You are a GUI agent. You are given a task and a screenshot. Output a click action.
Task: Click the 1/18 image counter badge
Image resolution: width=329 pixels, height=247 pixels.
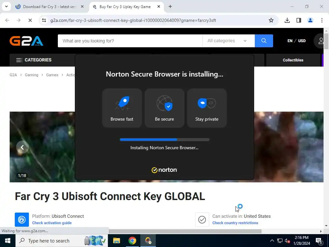[22, 175]
